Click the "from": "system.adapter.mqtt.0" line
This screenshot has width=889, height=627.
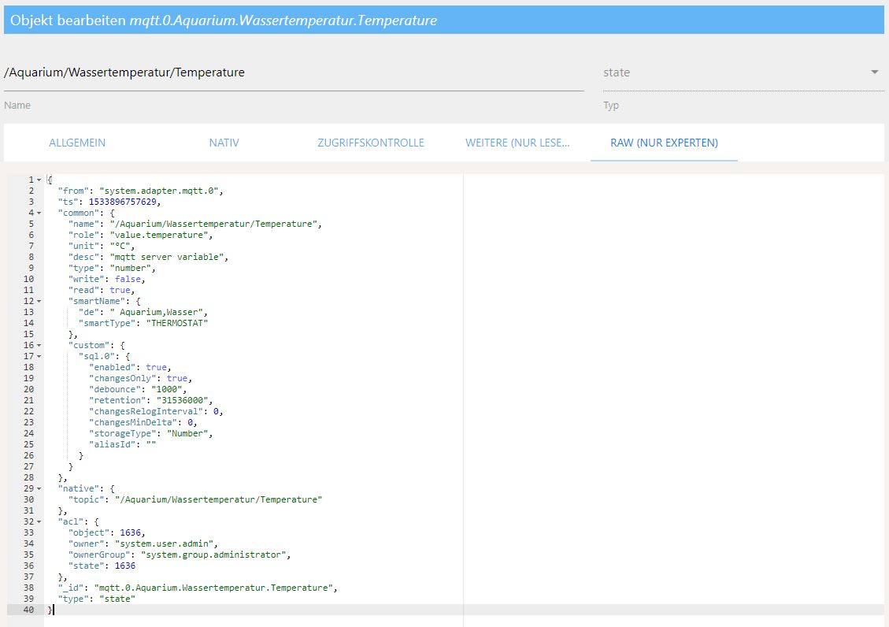tap(141, 191)
